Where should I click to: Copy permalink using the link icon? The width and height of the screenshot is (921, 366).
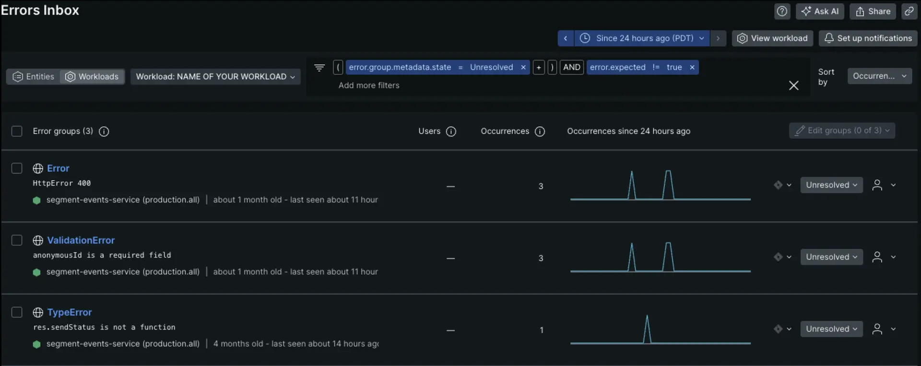[x=909, y=12]
